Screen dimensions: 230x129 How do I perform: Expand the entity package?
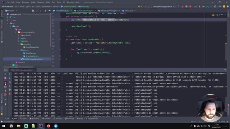click(18, 41)
